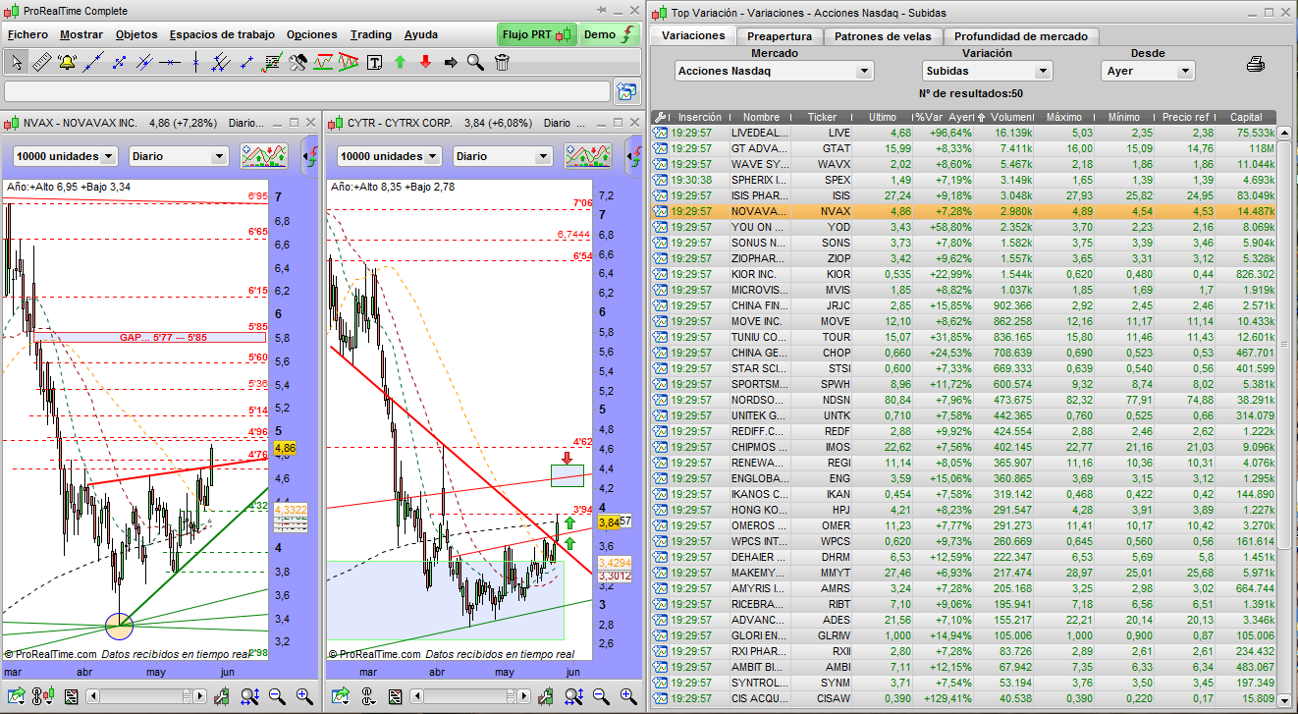Select the red-green triangle pattern tool
This screenshot has width=1298, height=714.
pos(348,63)
